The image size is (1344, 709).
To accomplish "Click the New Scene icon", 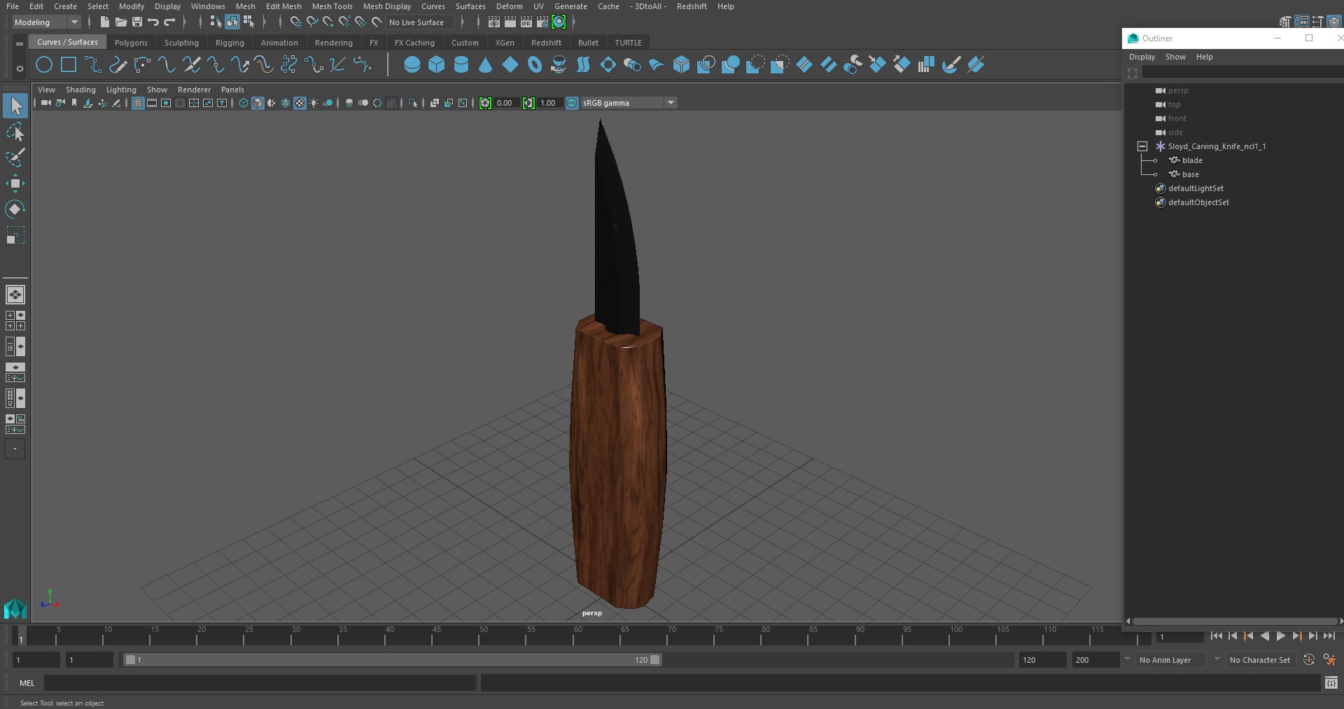I will click(105, 22).
